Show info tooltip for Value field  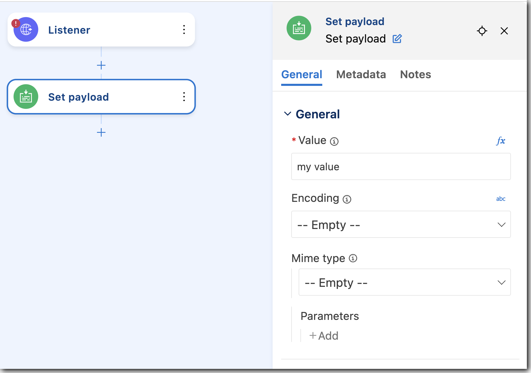334,141
